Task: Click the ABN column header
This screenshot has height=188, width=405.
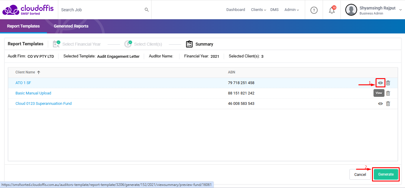Action: tap(231, 72)
